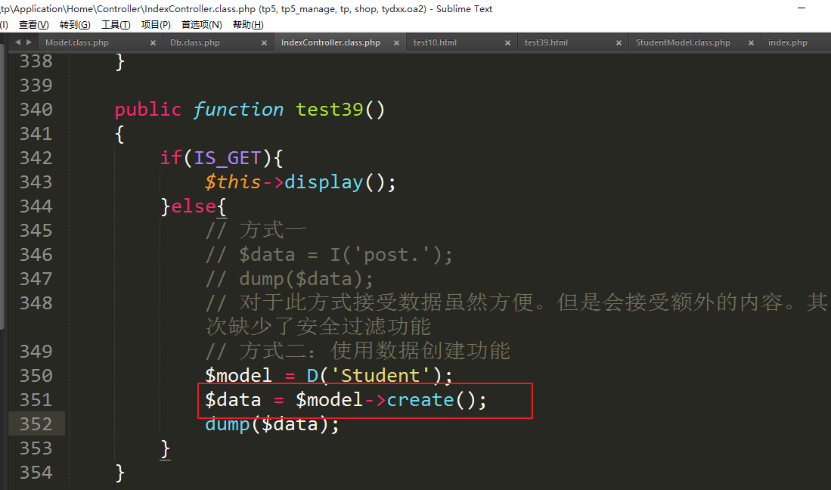This screenshot has height=490, width=831.
Task: Open the 项目(P) menu
Action: [x=156, y=25]
